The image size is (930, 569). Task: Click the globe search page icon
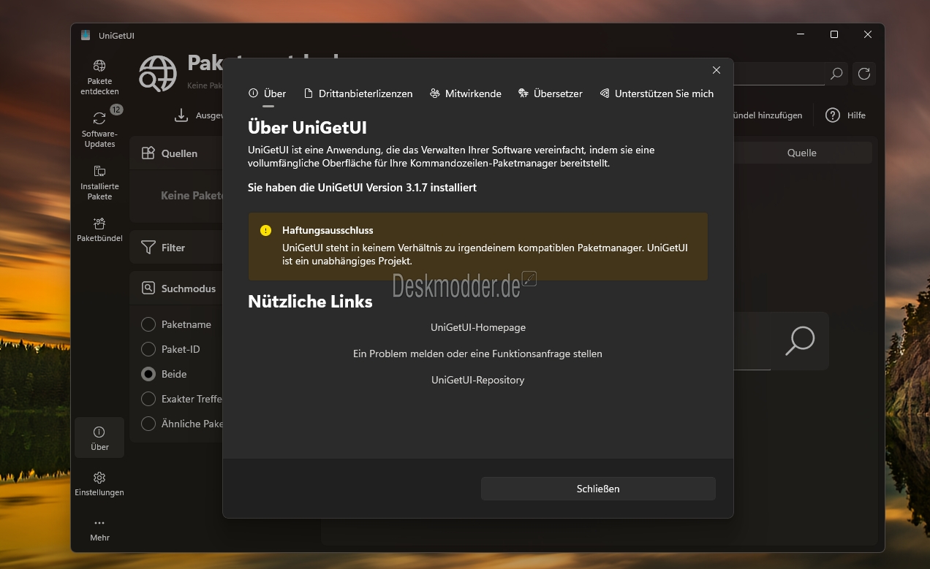[x=158, y=74]
